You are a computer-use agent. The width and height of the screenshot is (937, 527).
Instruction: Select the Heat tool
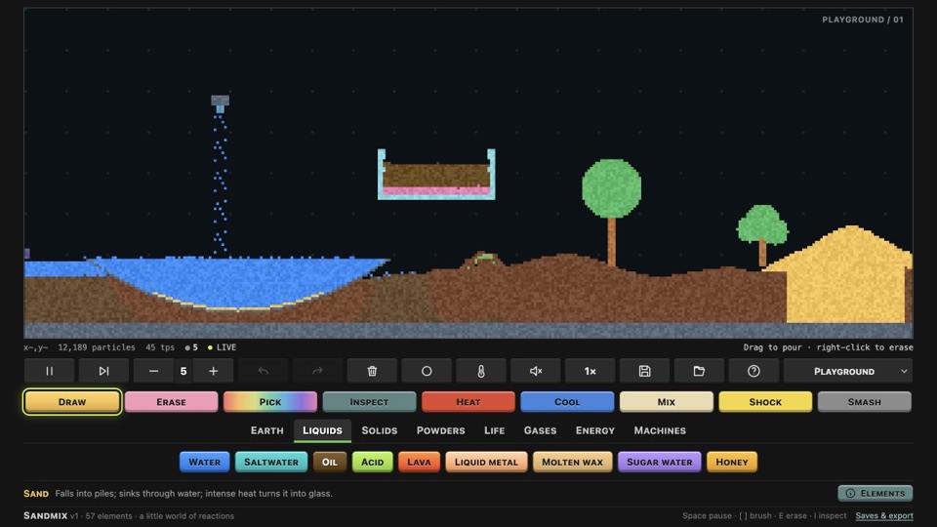(x=468, y=401)
